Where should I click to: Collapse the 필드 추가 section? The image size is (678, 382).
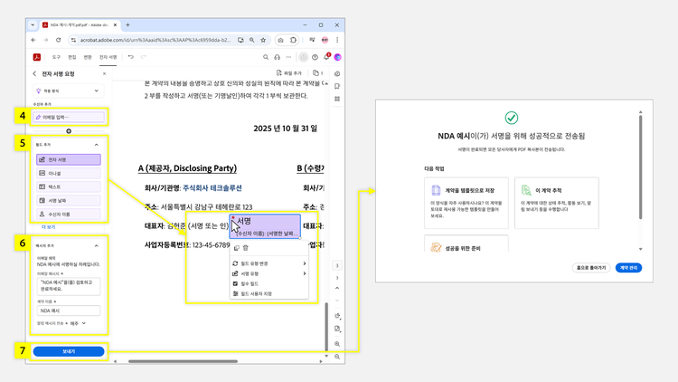(x=97, y=145)
